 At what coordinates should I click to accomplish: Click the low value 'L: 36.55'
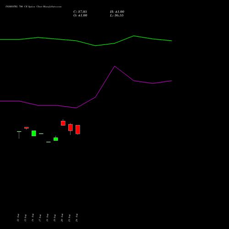click(117, 16)
